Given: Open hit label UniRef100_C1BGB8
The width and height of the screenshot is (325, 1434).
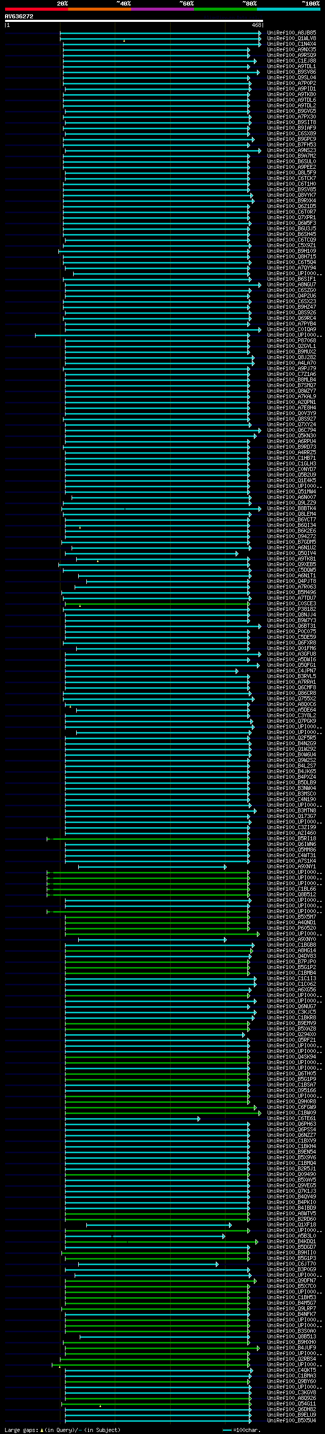Looking at the screenshot, I should [291, 945].
